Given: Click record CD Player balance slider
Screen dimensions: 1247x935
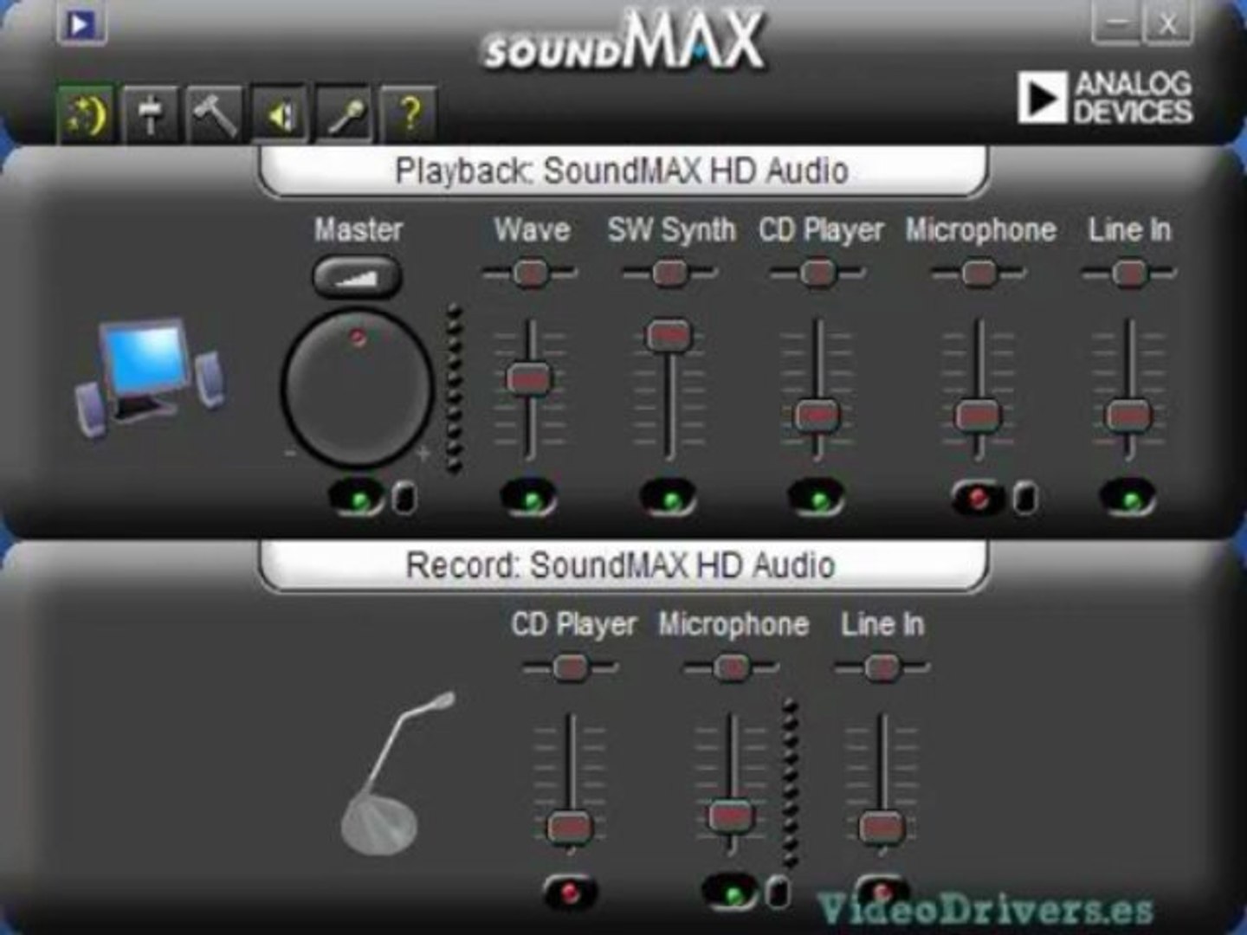Looking at the screenshot, I should pyautogui.click(x=571, y=667).
